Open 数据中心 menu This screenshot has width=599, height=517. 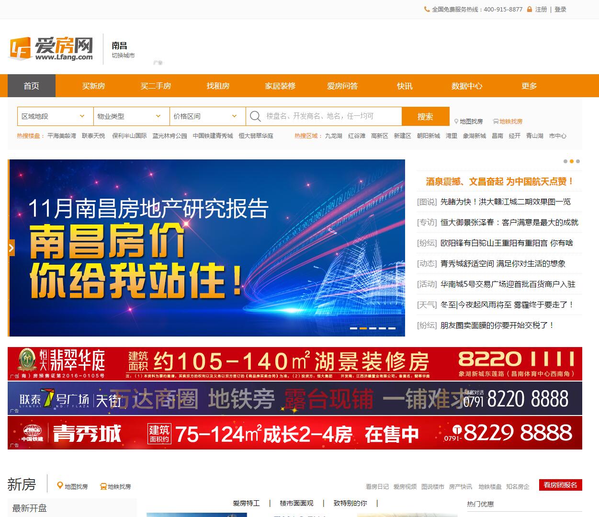tap(467, 86)
